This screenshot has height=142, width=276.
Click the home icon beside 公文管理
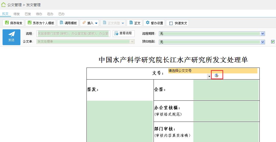3,5
